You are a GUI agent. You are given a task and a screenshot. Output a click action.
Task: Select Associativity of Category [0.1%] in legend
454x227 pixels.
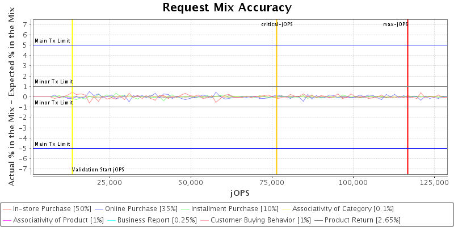pos(343,209)
